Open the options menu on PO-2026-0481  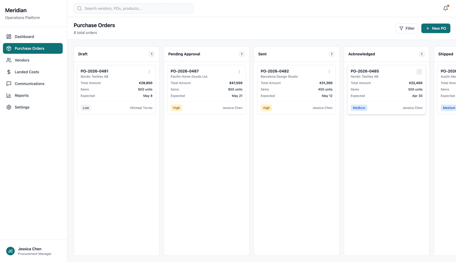(149, 71)
